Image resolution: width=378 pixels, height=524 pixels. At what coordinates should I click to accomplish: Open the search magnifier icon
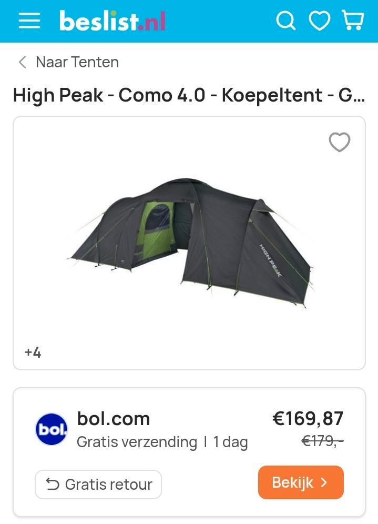pos(286,21)
